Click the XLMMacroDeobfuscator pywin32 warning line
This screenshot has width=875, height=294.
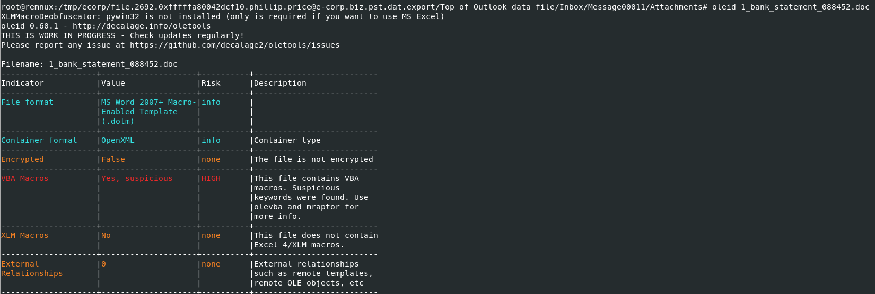(x=223, y=16)
